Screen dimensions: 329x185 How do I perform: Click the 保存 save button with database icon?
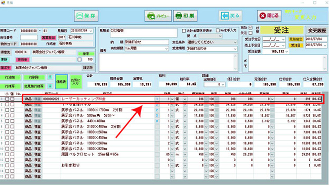point(86,16)
